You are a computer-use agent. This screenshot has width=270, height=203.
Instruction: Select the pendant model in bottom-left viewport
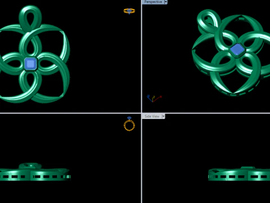(35, 172)
